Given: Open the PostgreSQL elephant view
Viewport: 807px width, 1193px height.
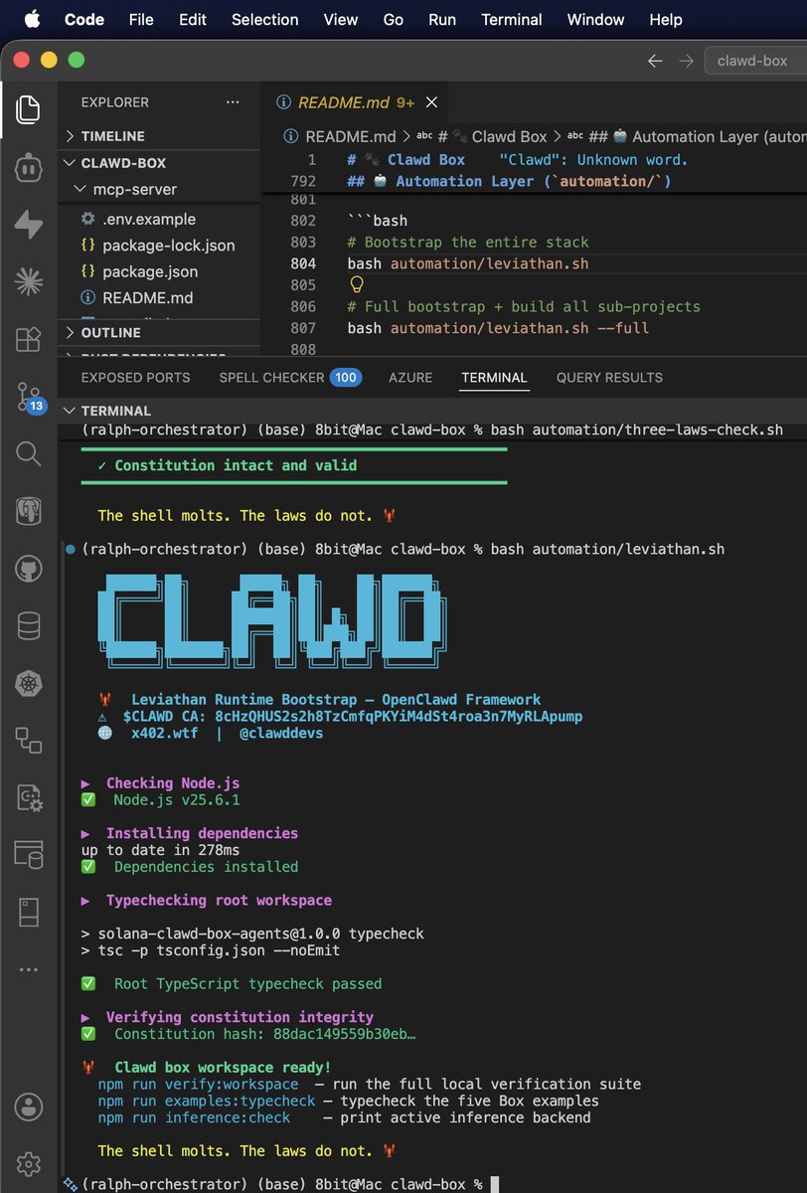Looking at the screenshot, I should click(29, 511).
